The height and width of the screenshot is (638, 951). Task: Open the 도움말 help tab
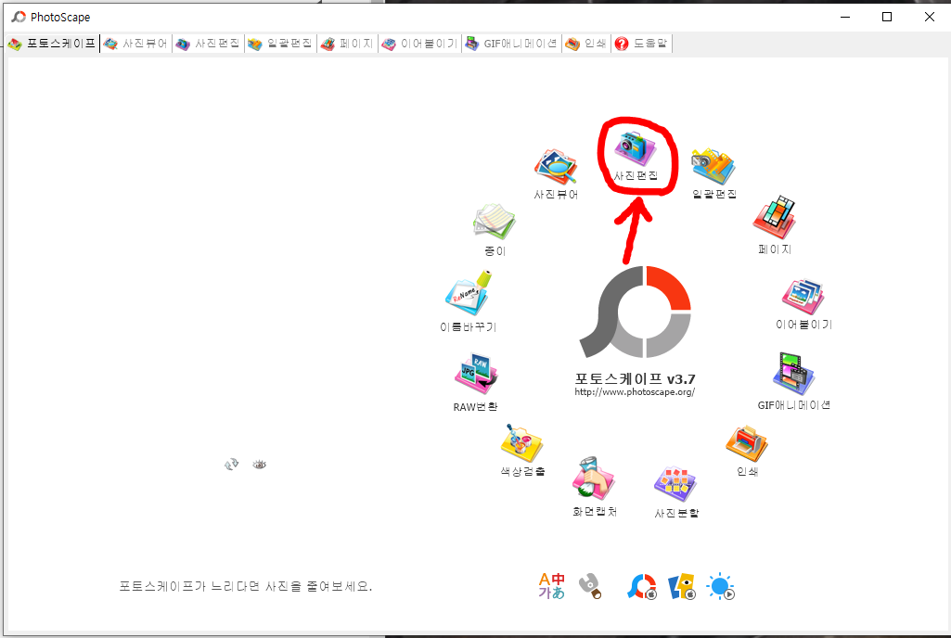click(642, 44)
